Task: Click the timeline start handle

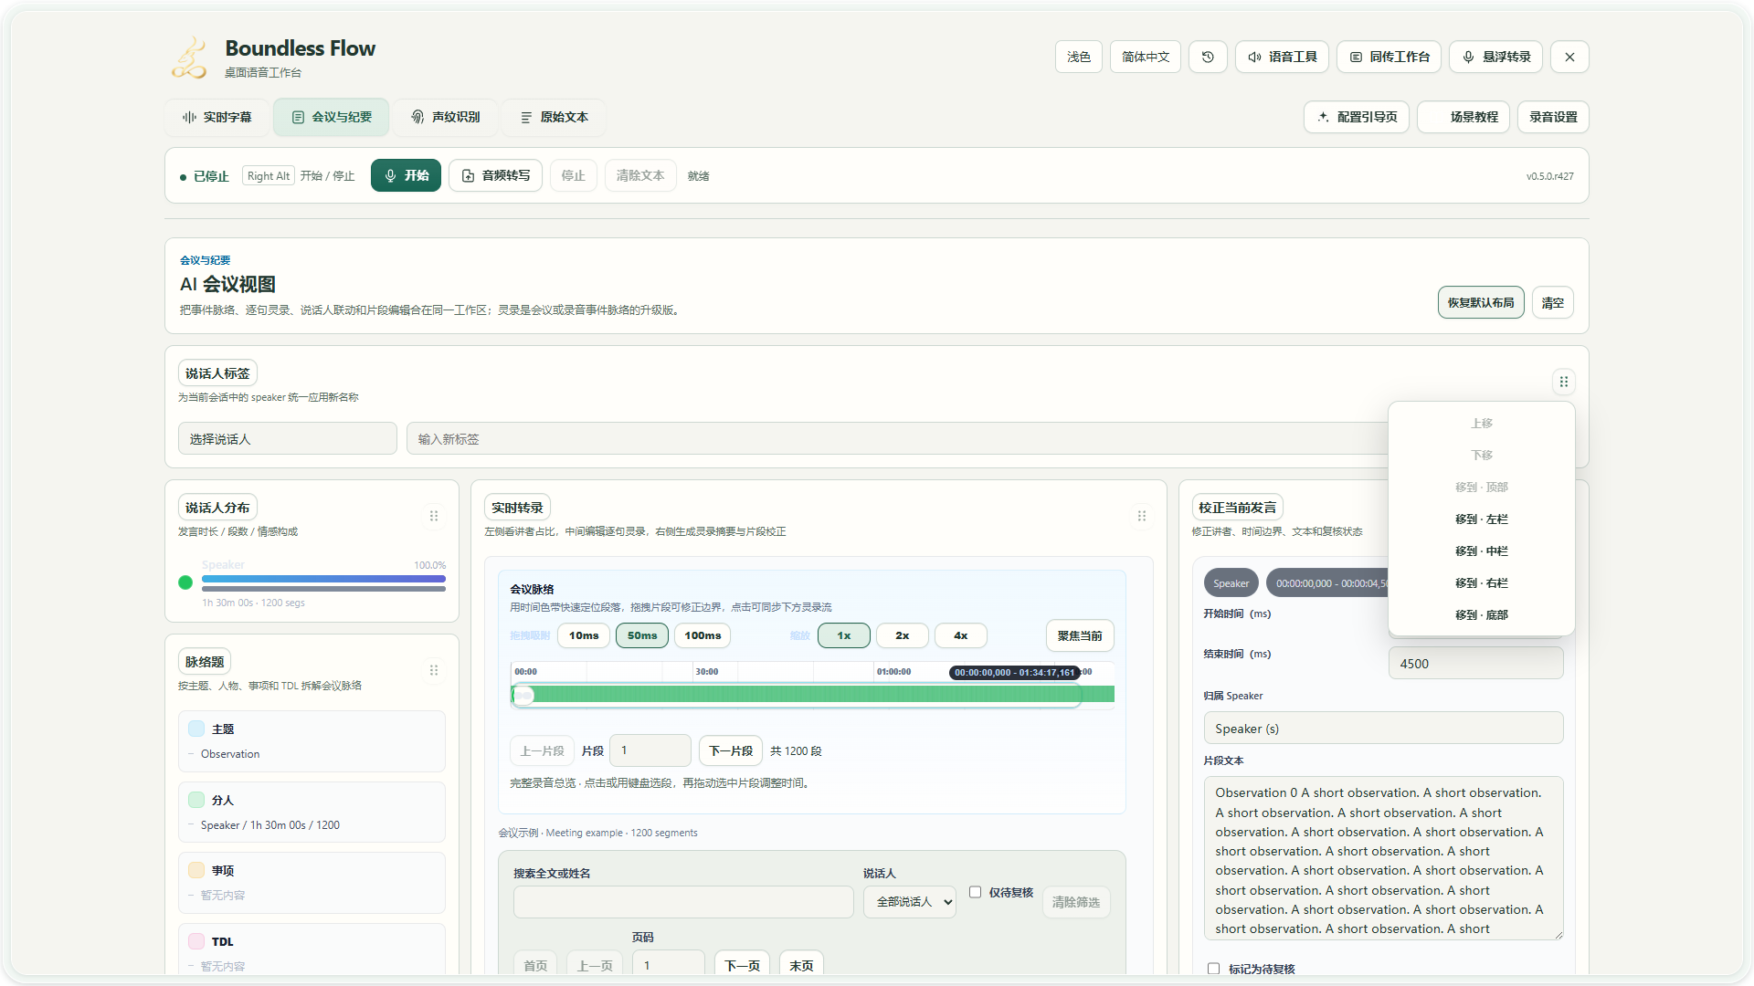Action: point(523,696)
